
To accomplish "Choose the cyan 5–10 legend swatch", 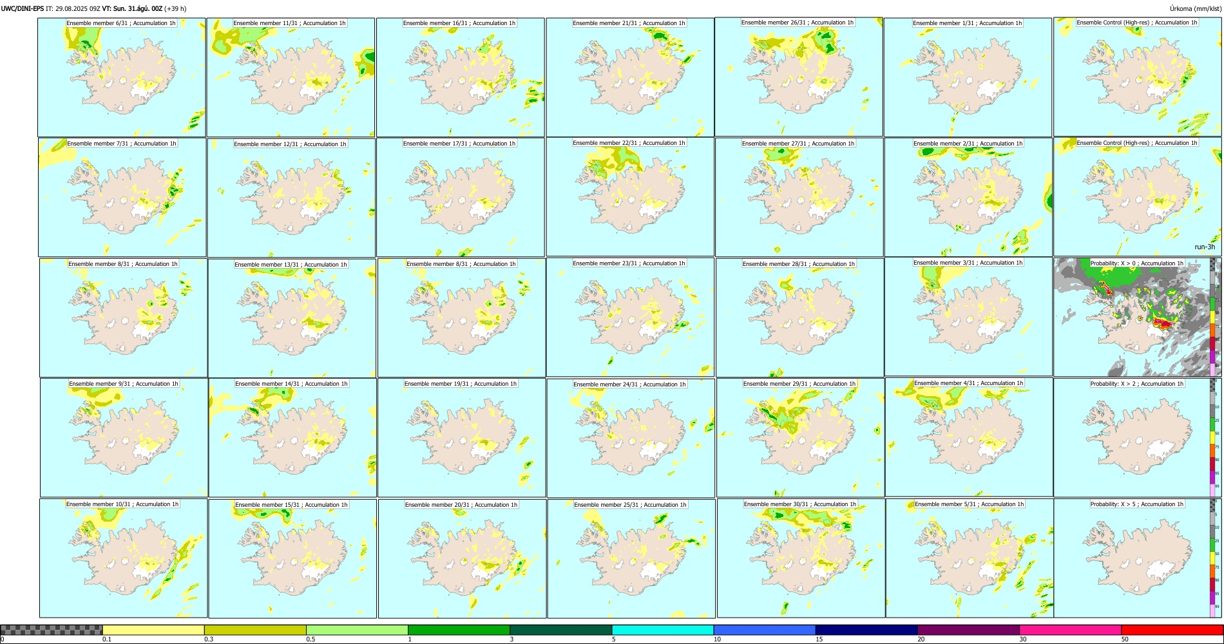I will coord(663,630).
